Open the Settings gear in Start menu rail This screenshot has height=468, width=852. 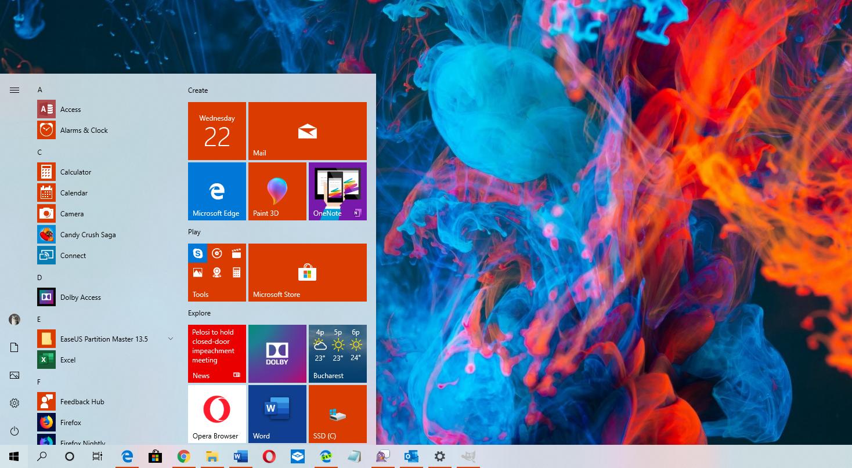15,403
